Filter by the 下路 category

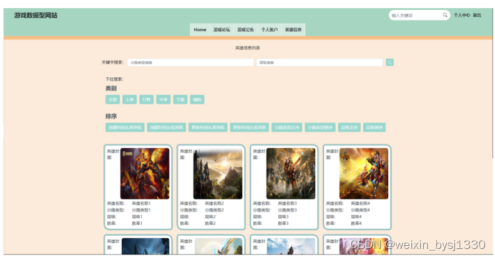pos(180,100)
